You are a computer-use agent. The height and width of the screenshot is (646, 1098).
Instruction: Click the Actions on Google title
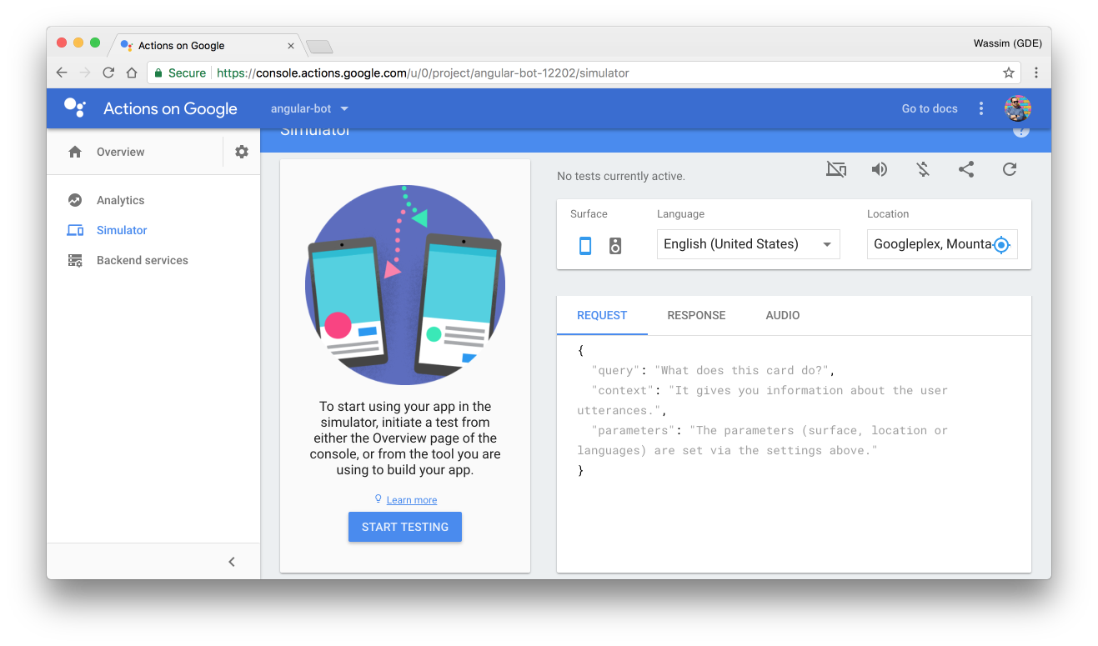tap(170, 108)
